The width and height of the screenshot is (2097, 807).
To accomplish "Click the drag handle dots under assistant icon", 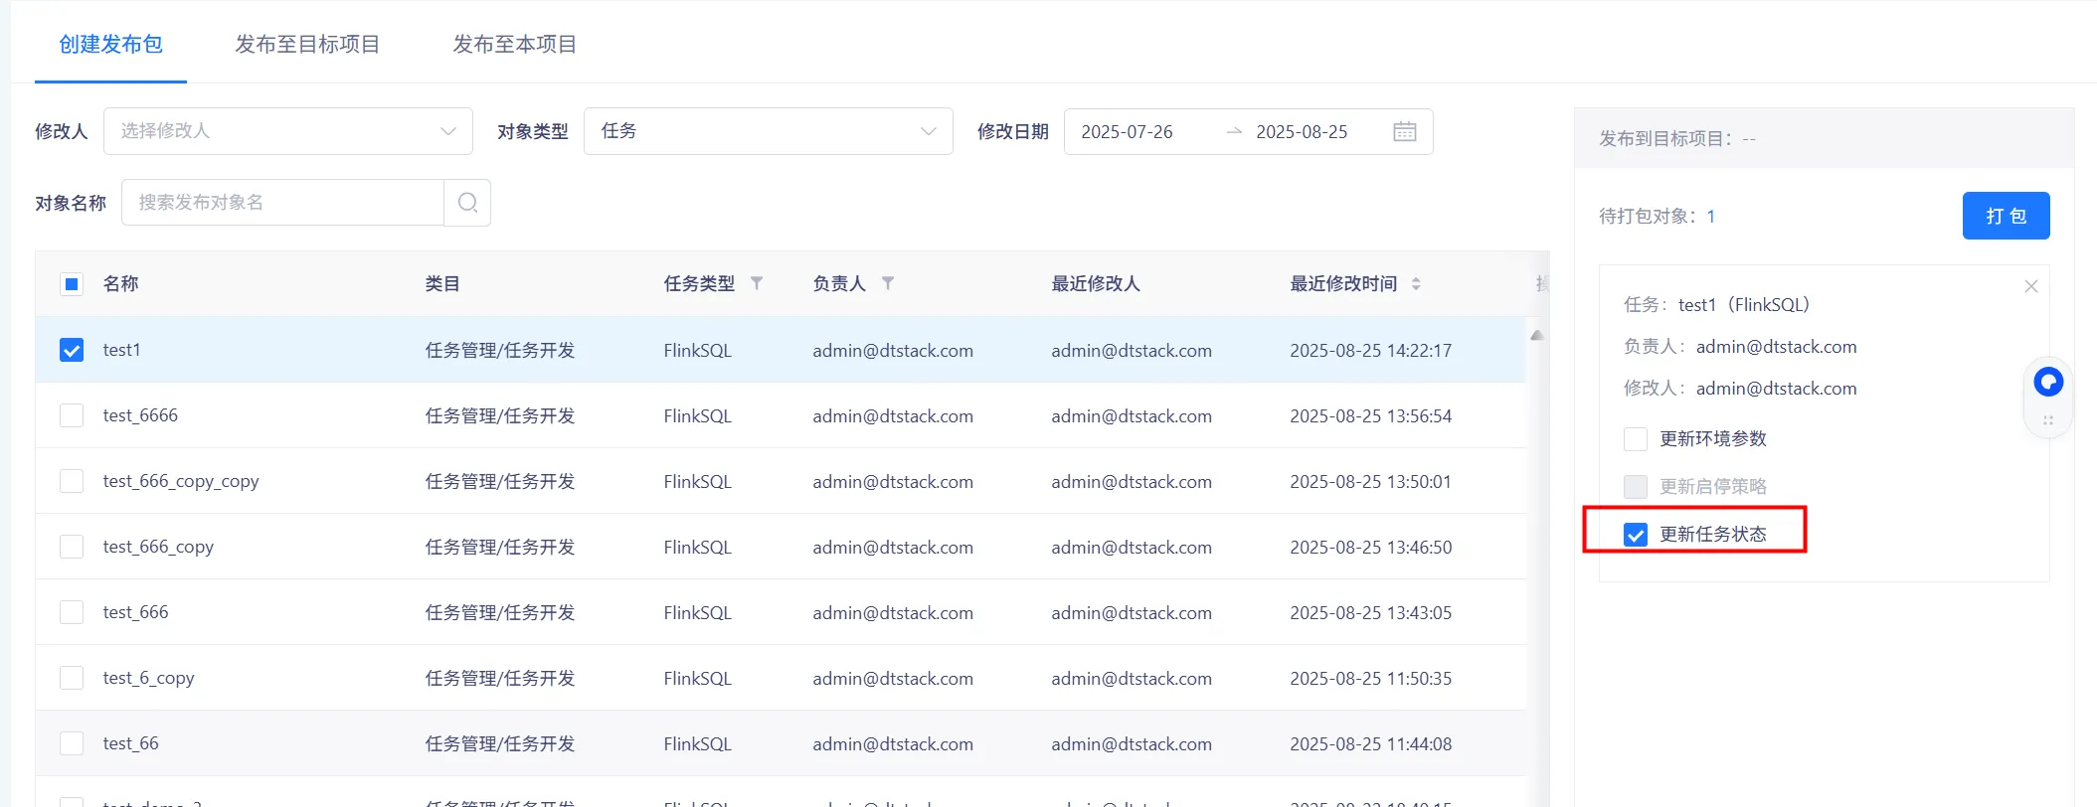I will point(2048,420).
